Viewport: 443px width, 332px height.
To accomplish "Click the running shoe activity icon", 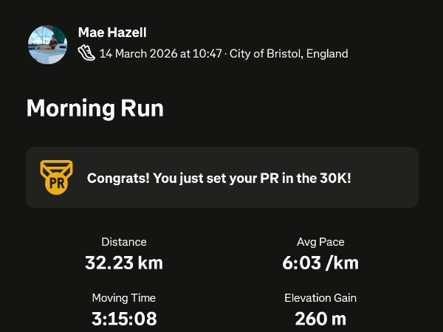I will point(86,53).
